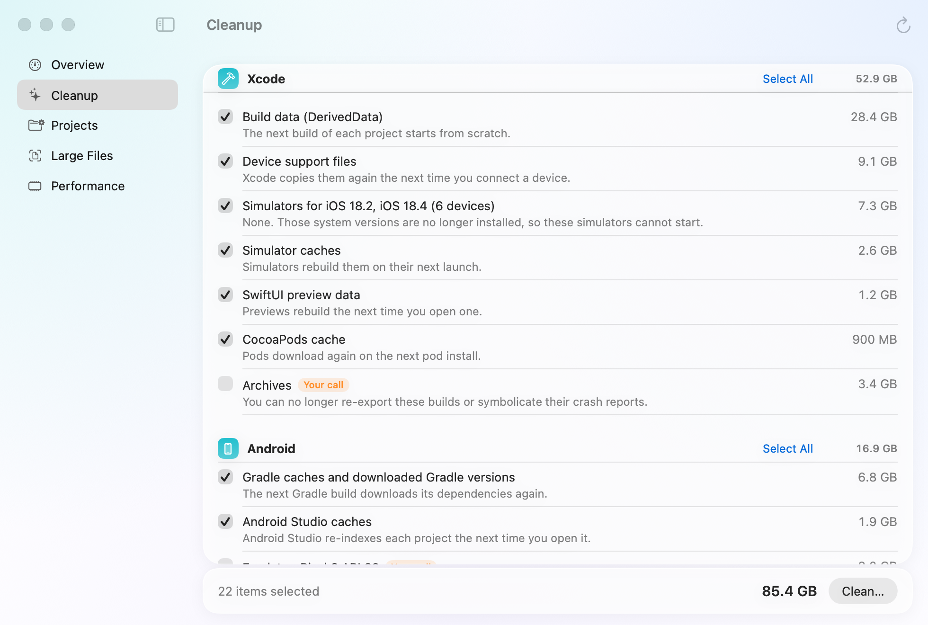Uncheck Gradle caches checkbox
The image size is (928, 625).
[225, 477]
